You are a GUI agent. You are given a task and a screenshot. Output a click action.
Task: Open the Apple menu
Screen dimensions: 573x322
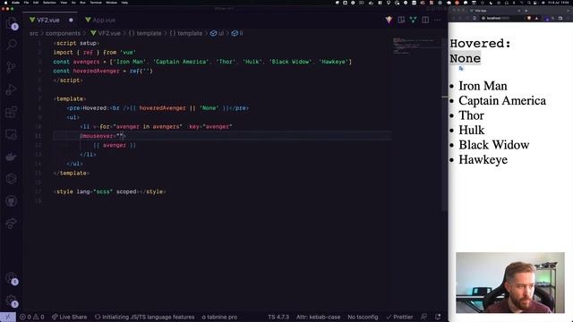(5, 3)
